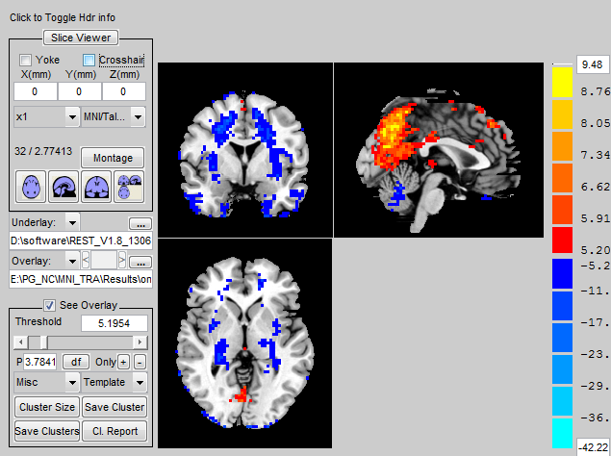Switch to sagittal view icon
This screenshot has height=456, width=611.
pos(64,187)
